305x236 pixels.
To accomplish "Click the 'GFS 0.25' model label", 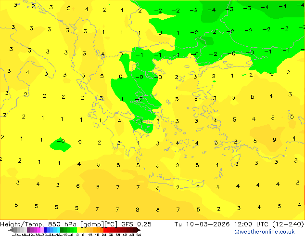I will point(136,224).
